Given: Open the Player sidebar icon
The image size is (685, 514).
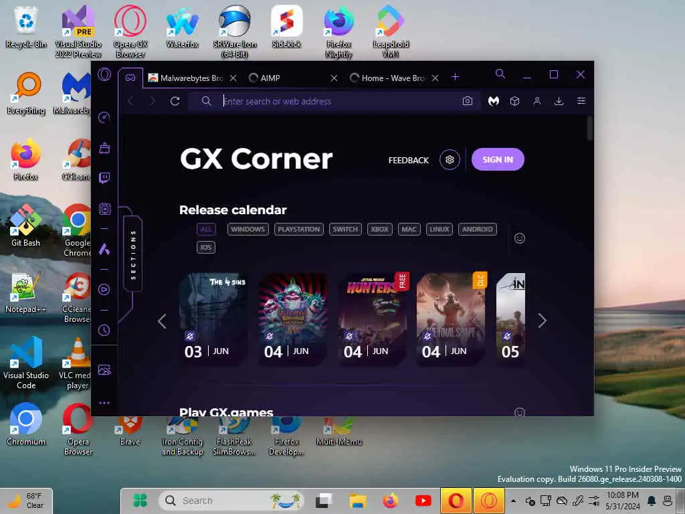Looking at the screenshot, I should point(104,289).
